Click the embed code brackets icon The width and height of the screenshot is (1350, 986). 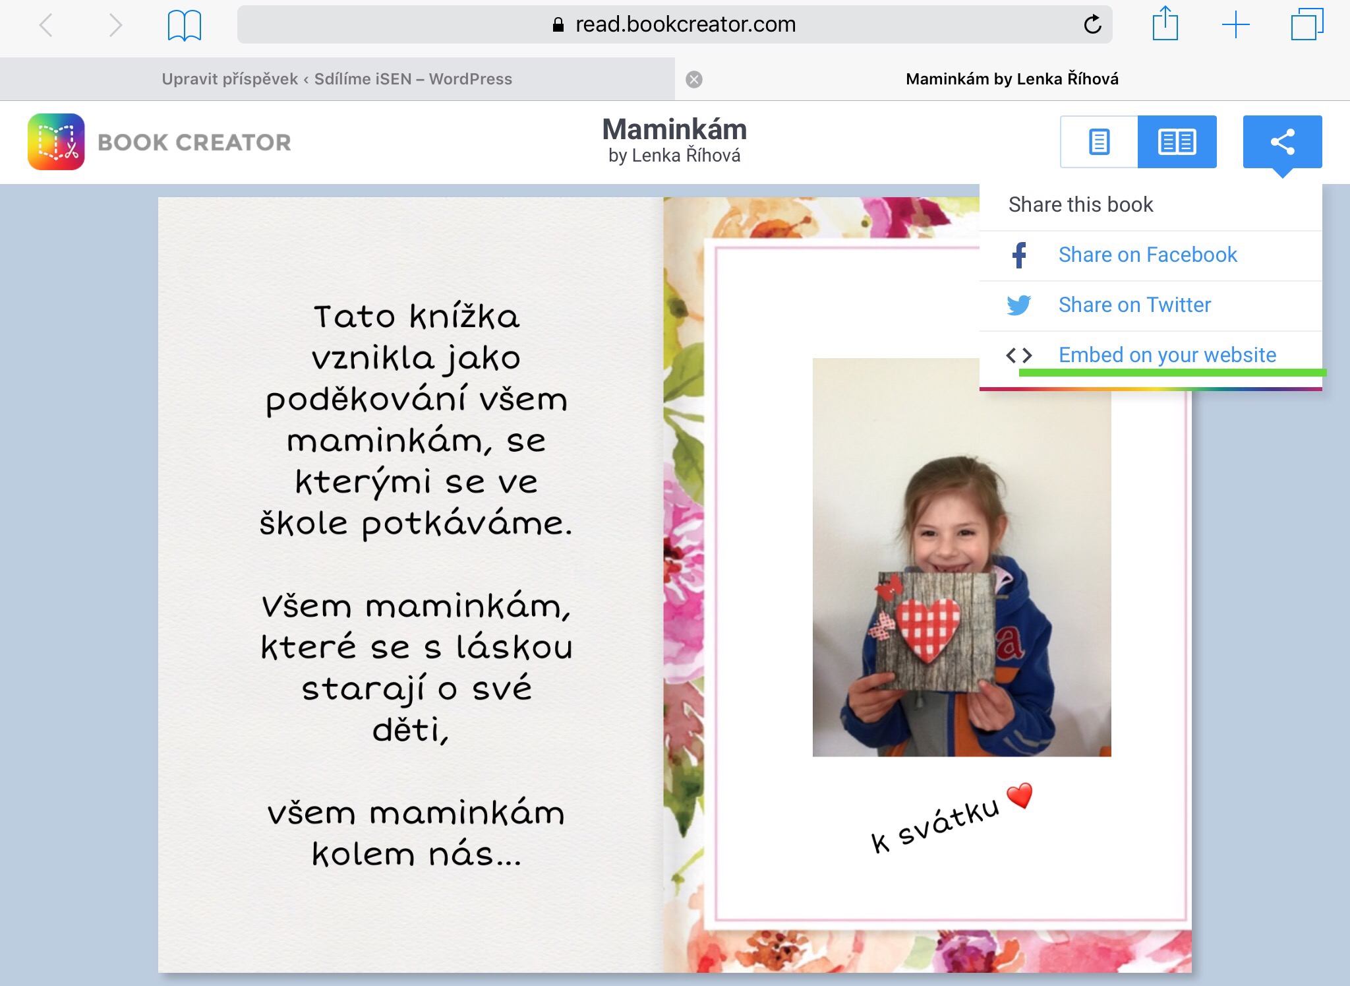tap(1019, 355)
